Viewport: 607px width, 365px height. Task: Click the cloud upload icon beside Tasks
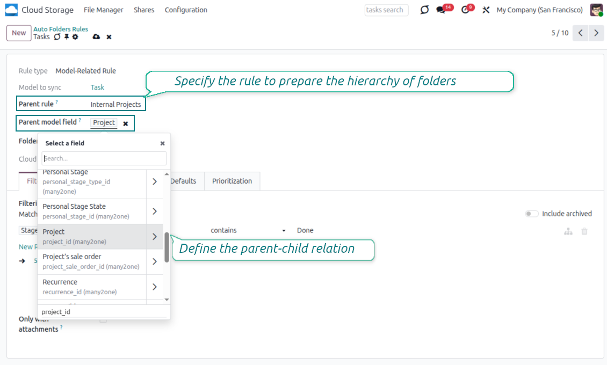96,37
